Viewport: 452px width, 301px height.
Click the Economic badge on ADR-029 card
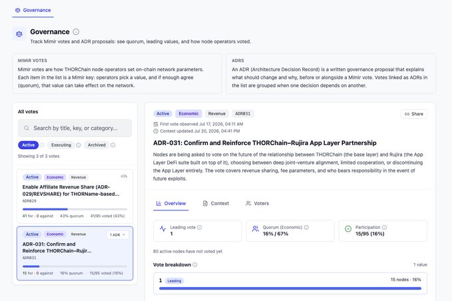point(55,177)
